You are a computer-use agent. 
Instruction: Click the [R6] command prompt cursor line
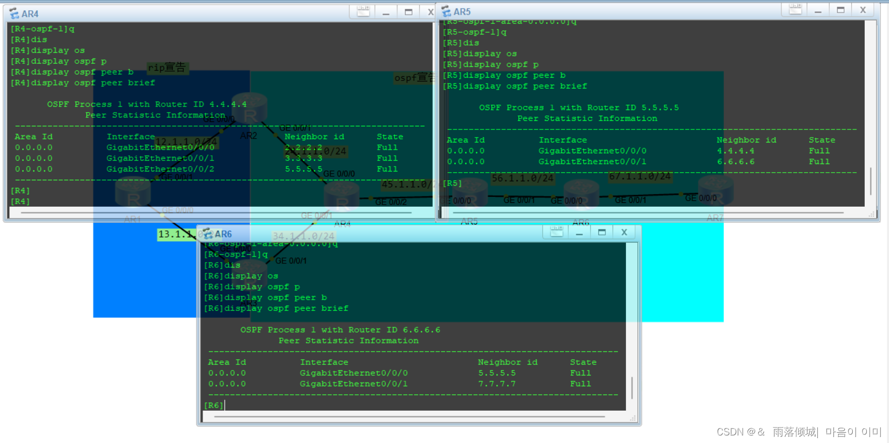tap(214, 405)
